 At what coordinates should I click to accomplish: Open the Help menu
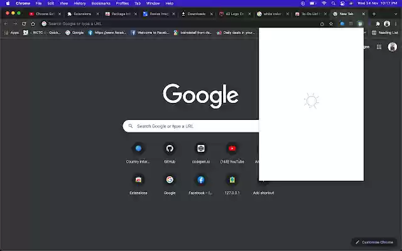coord(169,3)
